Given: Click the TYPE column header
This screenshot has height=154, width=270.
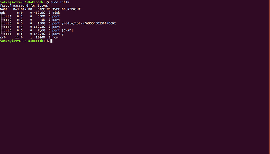Looking at the screenshot, I should click(56, 9).
